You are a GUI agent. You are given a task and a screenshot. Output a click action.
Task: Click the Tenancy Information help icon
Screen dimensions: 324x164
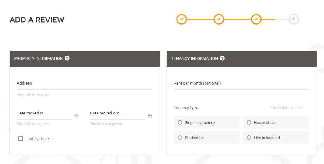(x=222, y=58)
